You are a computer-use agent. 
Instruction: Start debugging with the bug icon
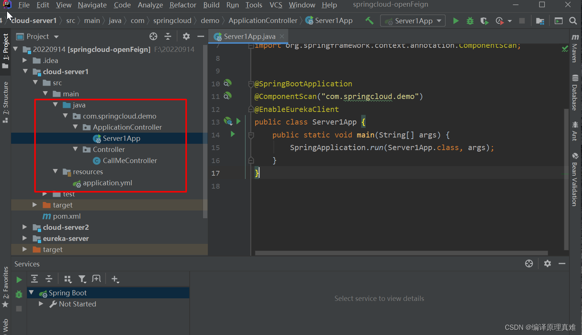470,21
